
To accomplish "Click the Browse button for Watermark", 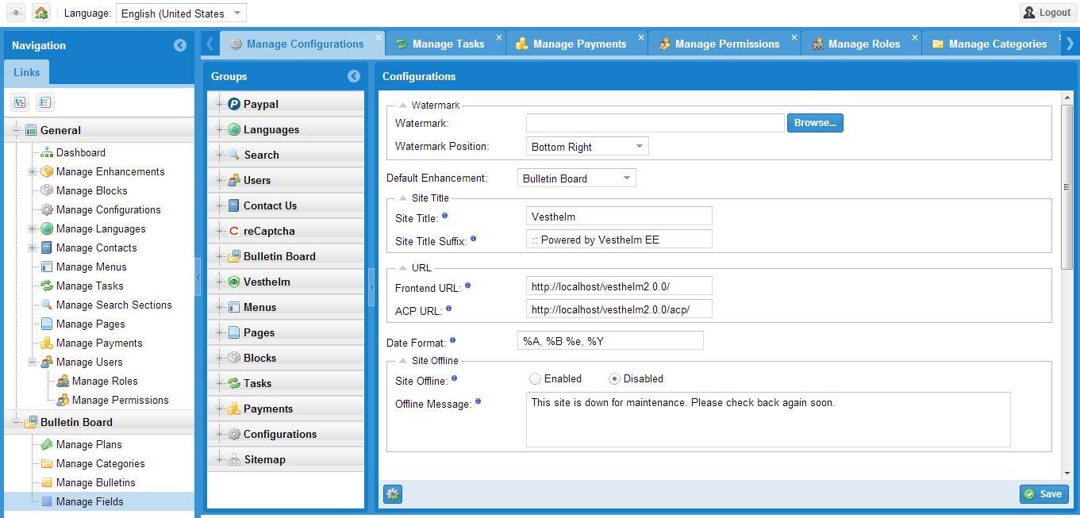I will coord(815,122).
